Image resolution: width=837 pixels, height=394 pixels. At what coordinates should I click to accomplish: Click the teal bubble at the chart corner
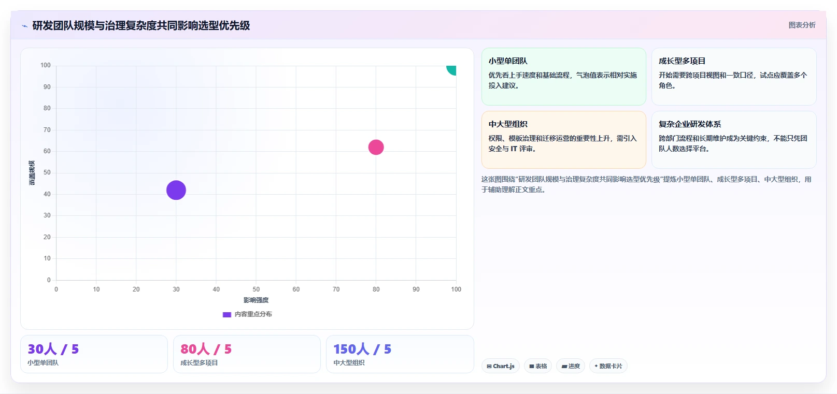pyautogui.click(x=451, y=69)
